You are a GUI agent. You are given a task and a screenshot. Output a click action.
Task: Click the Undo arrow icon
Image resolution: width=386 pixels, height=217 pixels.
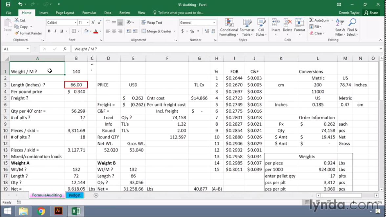pos(20,4)
